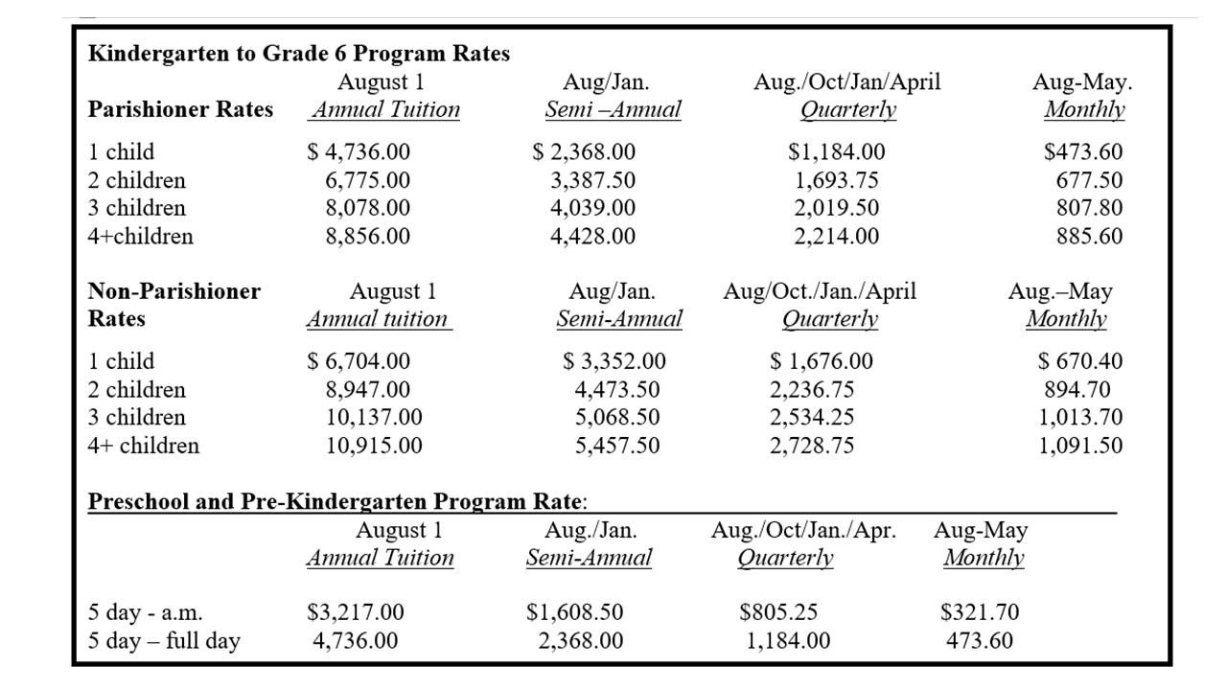Select the 3,387.50 semi-annual amount
Image resolution: width=1227 pixels, height=690 pixels.
592,180
